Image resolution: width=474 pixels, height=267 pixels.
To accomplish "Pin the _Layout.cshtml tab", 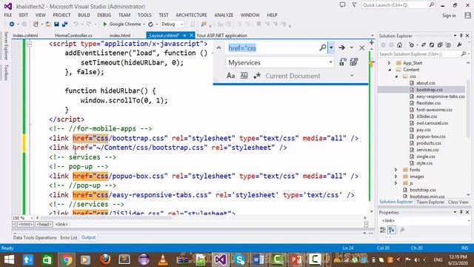I will (184, 36).
